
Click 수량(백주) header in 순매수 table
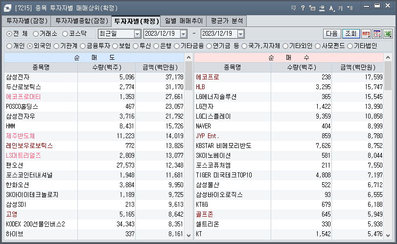[x=301, y=68]
